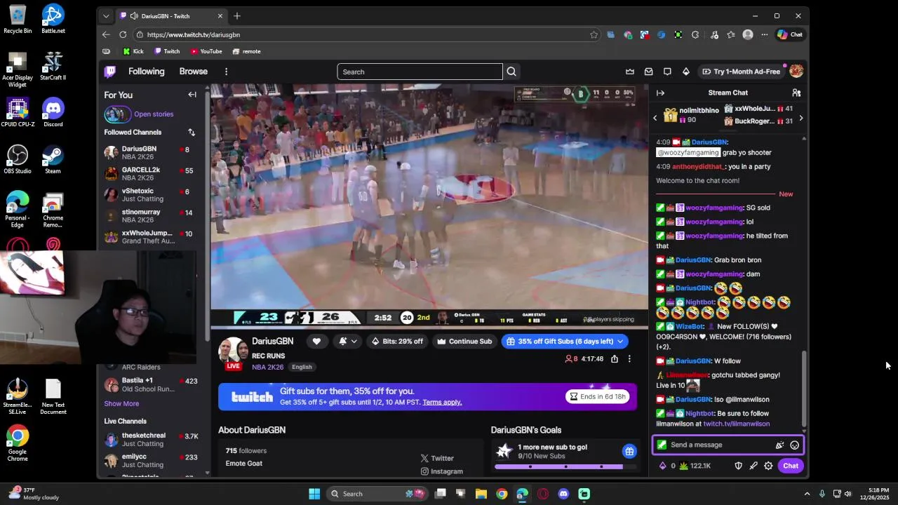Collapse the Stream Chat panel
Screen dimensions: 898x505
[x=660, y=93]
